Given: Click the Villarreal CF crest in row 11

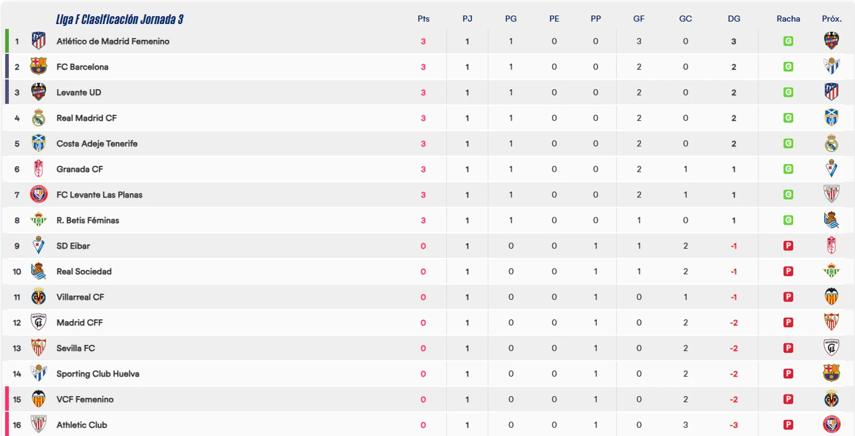Looking at the screenshot, I should tap(39, 297).
